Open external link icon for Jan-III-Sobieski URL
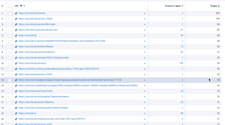Viewport: 225px width, 125px height. tap(16, 41)
